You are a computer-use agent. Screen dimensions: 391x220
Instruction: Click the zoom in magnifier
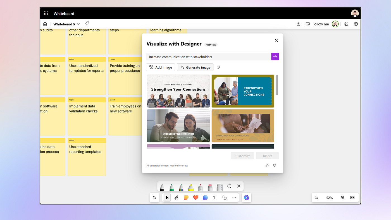pos(343,198)
